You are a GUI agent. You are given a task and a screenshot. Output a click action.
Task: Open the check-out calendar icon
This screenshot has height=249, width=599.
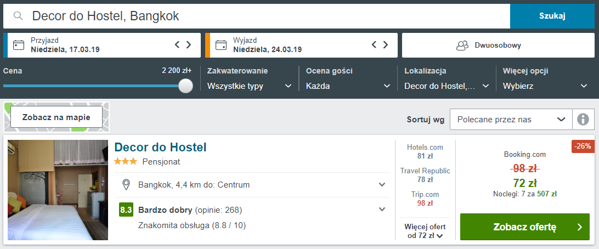(x=221, y=45)
